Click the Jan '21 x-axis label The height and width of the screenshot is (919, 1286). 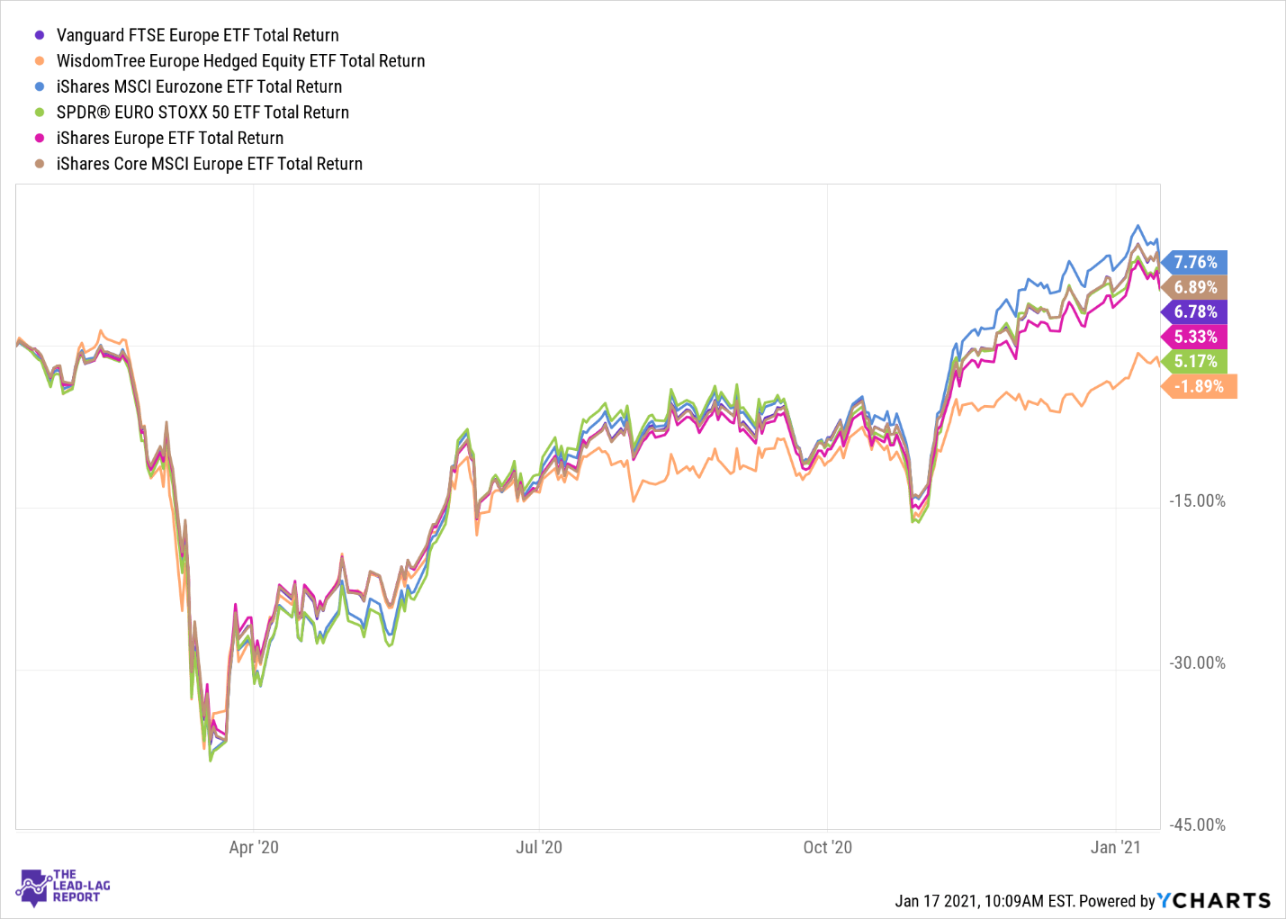[x=1116, y=847]
